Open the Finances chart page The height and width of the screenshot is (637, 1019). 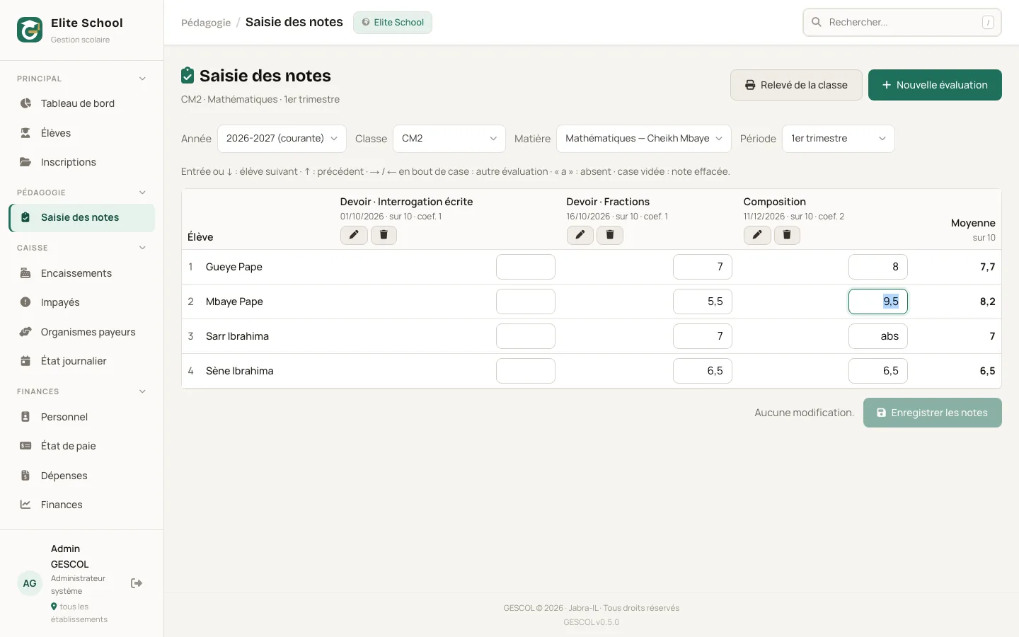tap(82, 505)
